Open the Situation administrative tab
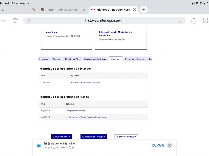Screen dimensions: 209x156 click(95, 59)
